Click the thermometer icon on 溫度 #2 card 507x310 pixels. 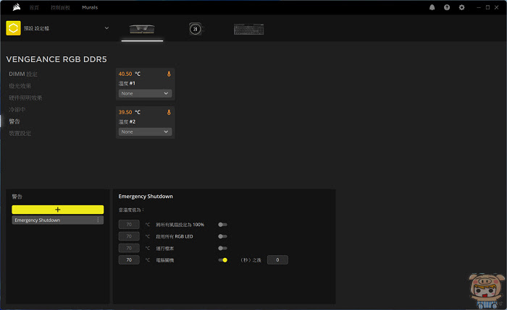point(169,112)
